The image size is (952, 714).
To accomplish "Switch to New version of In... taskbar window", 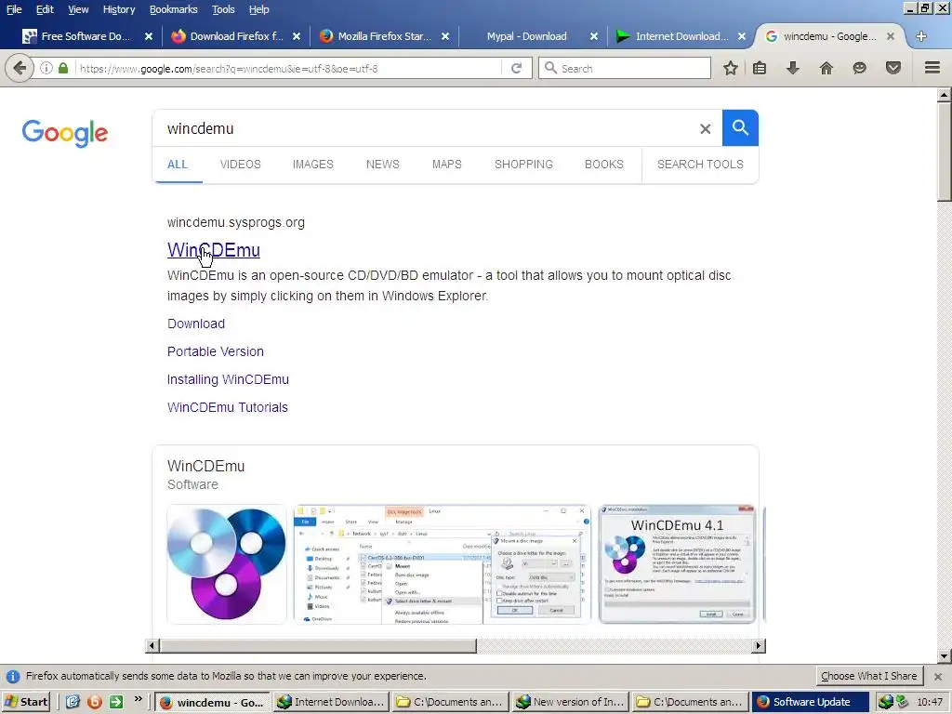I will (570, 702).
